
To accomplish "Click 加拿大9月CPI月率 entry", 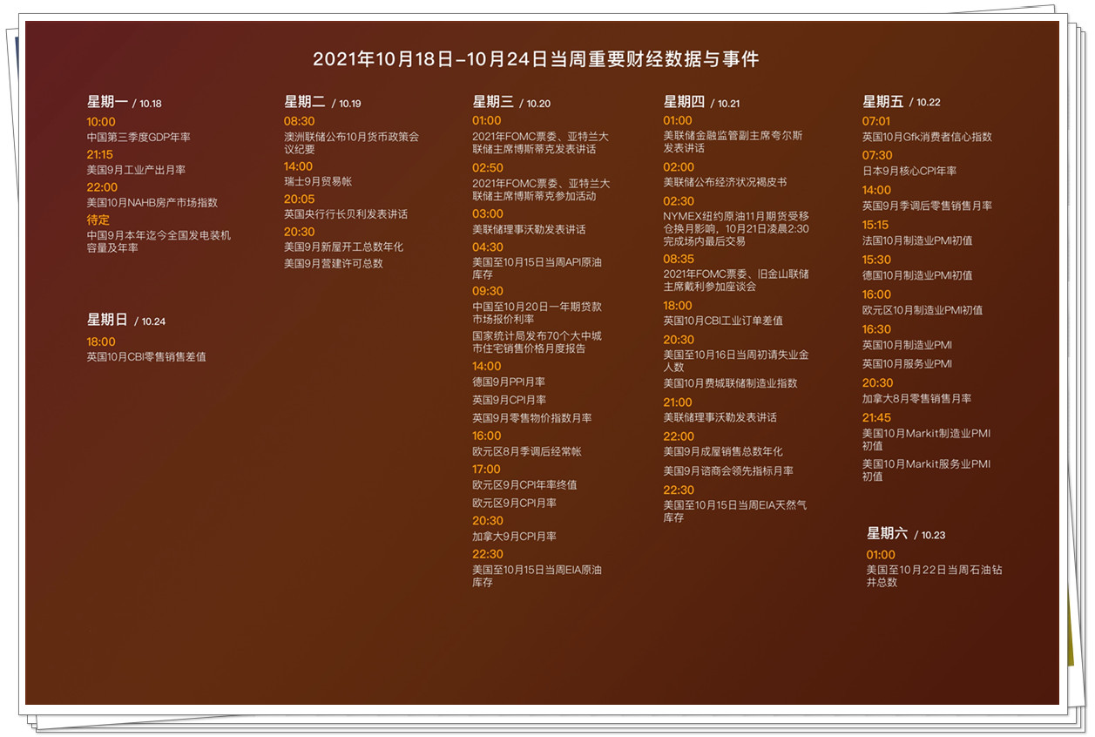I will click(513, 536).
